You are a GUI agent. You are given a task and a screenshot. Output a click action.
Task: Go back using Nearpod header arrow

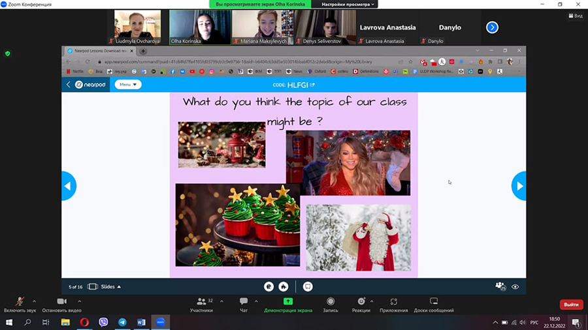coord(68,85)
